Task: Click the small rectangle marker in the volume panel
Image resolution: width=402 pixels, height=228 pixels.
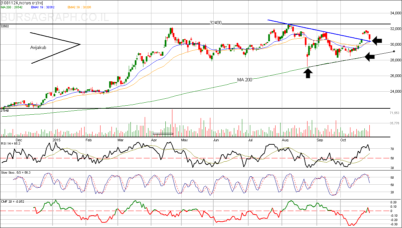Action: tap(163, 134)
